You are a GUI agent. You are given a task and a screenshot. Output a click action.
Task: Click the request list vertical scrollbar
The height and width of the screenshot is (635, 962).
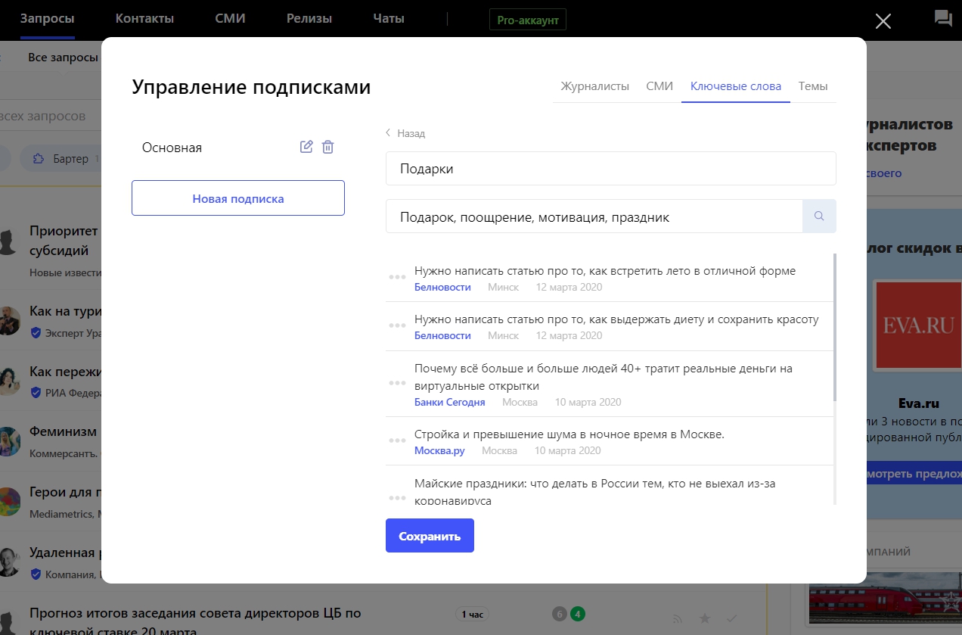[835, 325]
